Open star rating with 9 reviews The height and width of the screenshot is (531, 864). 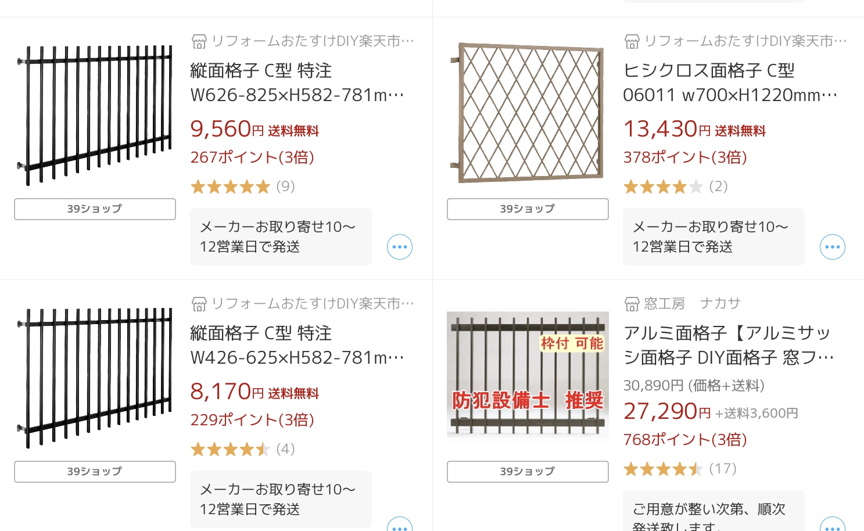pos(243,186)
